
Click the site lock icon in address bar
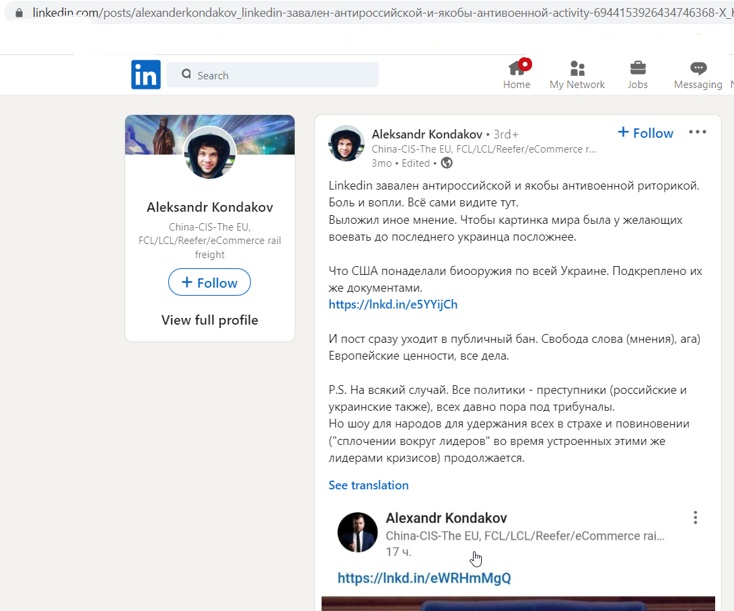20,13
